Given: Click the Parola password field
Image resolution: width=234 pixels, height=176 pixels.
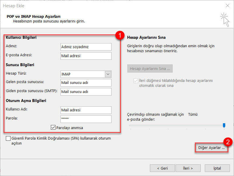Looking at the screenshot, I should click(86, 119).
